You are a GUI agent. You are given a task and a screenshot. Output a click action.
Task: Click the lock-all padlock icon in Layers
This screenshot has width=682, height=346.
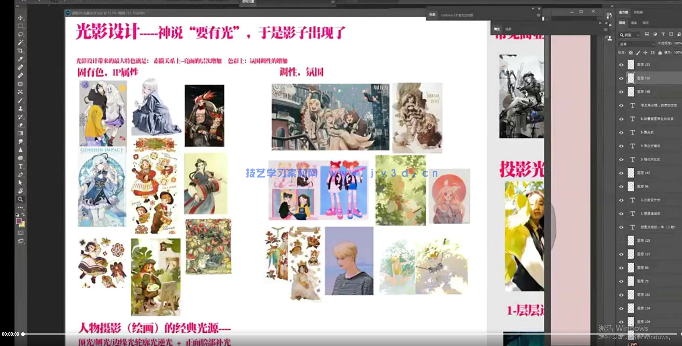[x=660, y=52]
